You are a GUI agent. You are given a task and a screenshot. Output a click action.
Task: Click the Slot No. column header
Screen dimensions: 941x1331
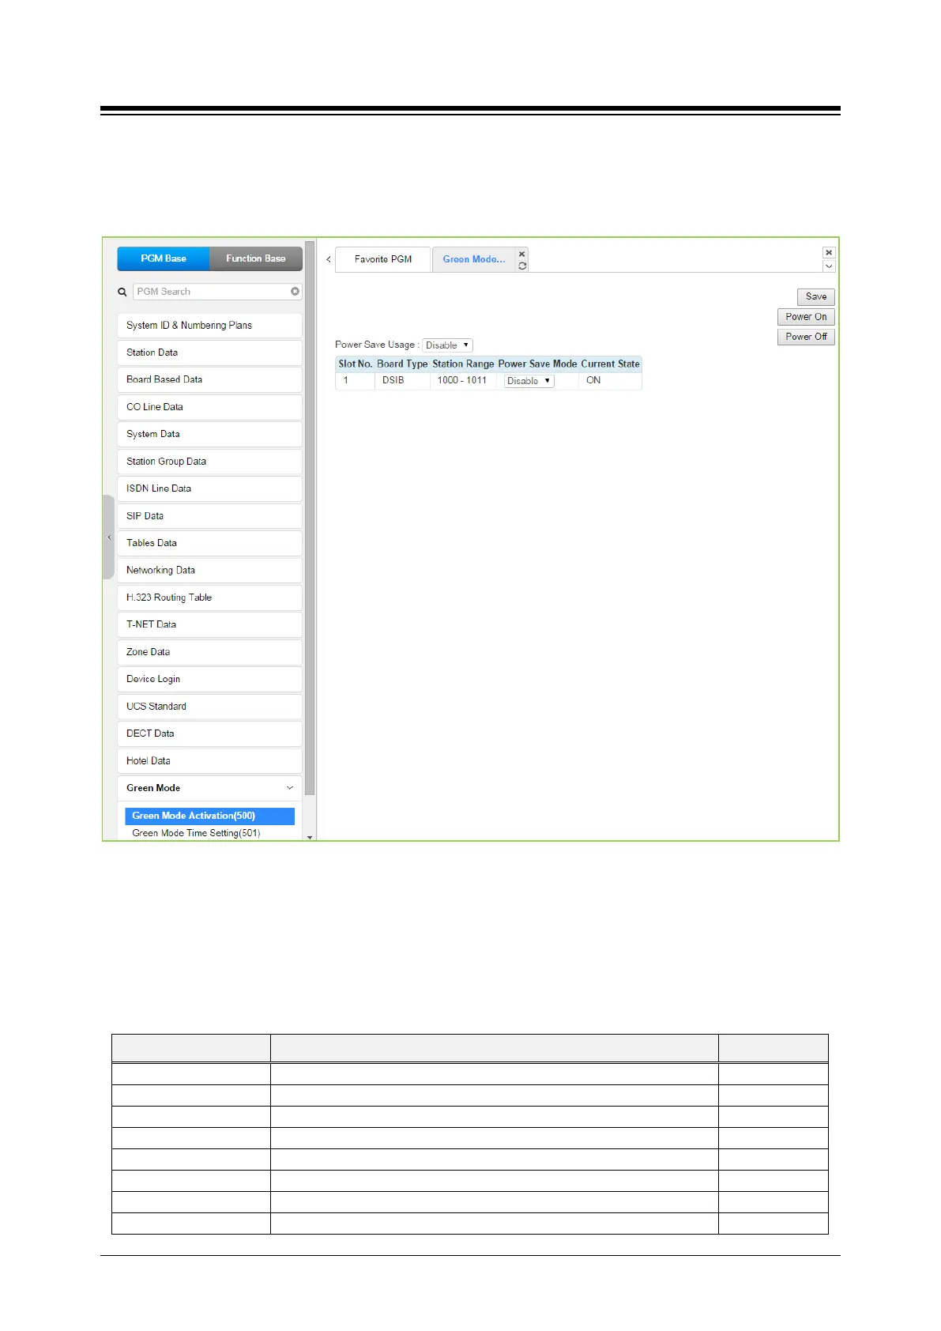click(x=355, y=364)
